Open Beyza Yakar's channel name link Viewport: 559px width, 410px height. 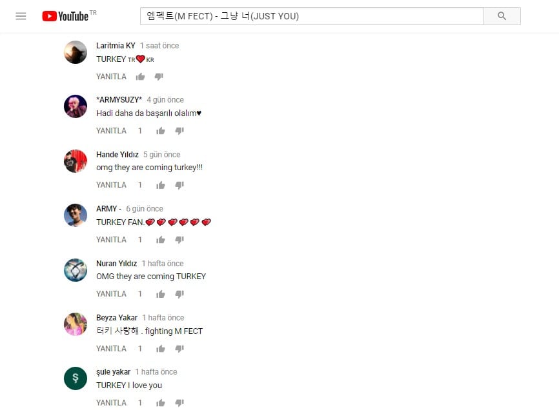pos(117,317)
